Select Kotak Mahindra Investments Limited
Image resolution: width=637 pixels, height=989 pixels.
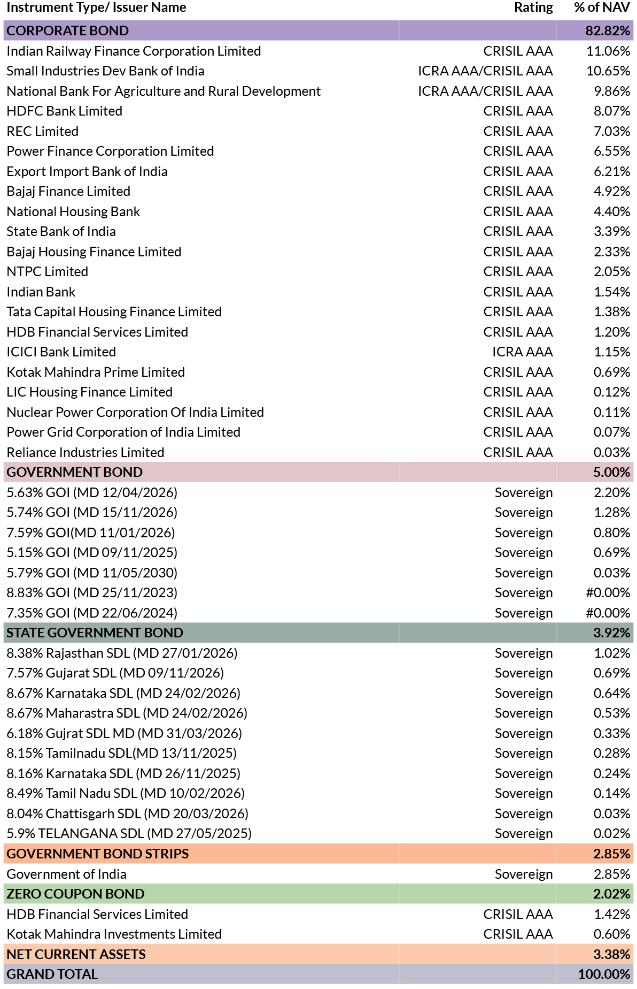click(x=114, y=934)
